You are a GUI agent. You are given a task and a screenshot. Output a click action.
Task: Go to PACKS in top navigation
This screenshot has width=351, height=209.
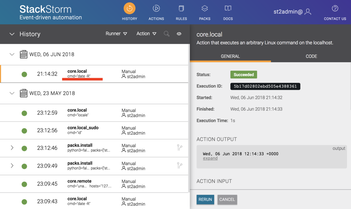click(x=205, y=19)
